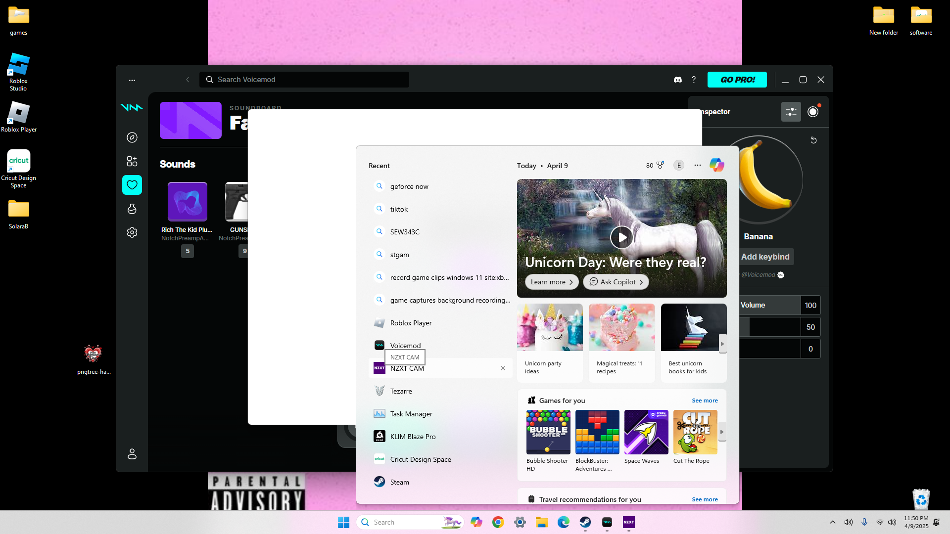
Task: Open Voicemod soundboard grid-plus icon
Action: click(x=132, y=161)
